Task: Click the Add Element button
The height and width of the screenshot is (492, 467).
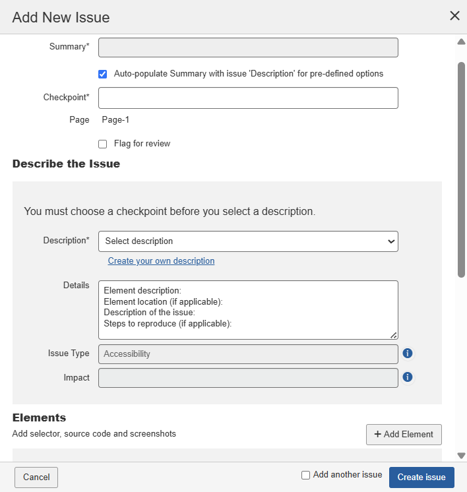Action: pyautogui.click(x=404, y=434)
